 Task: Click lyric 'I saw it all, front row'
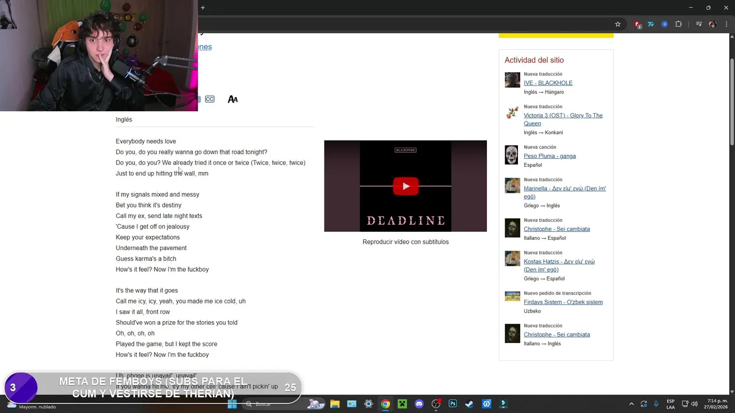click(143, 312)
